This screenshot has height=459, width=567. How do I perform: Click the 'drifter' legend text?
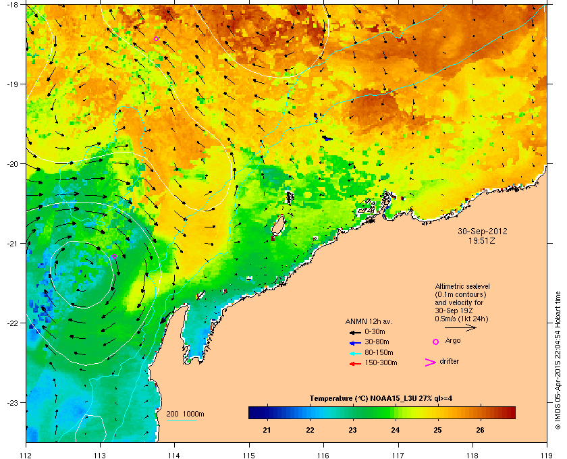point(449,361)
